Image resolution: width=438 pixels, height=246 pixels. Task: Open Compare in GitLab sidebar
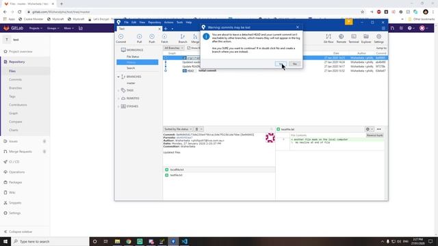click(x=15, y=122)
